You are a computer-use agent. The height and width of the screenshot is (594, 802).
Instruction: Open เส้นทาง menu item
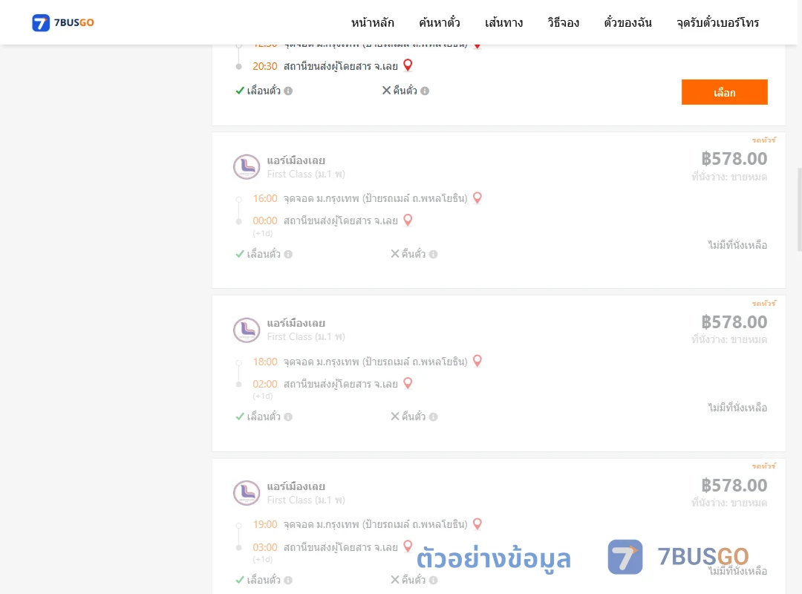pos(503,22)
